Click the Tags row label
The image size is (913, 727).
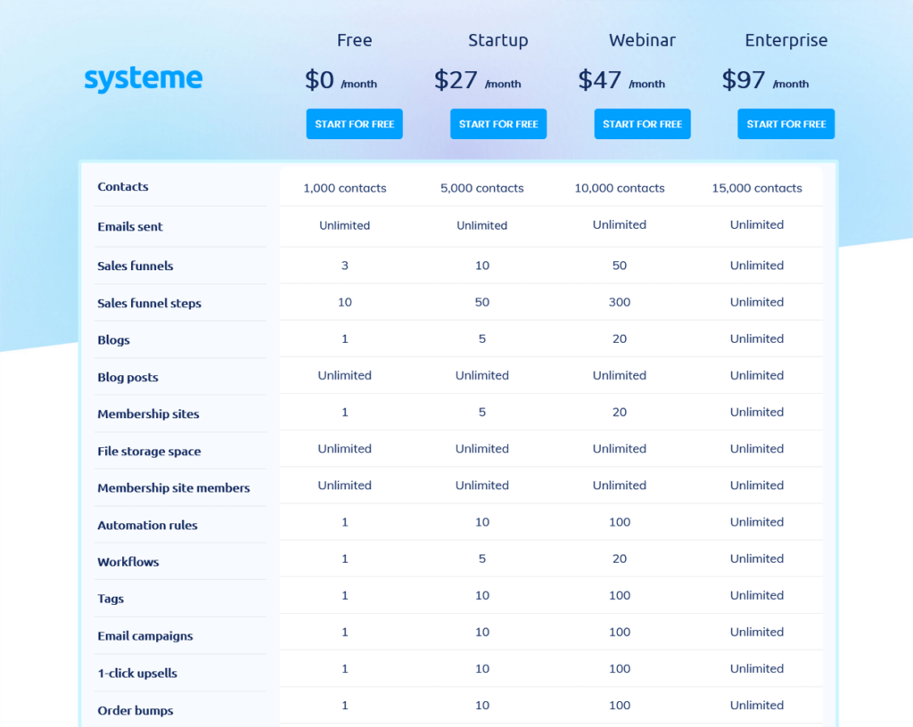click(x=111, y=599)
